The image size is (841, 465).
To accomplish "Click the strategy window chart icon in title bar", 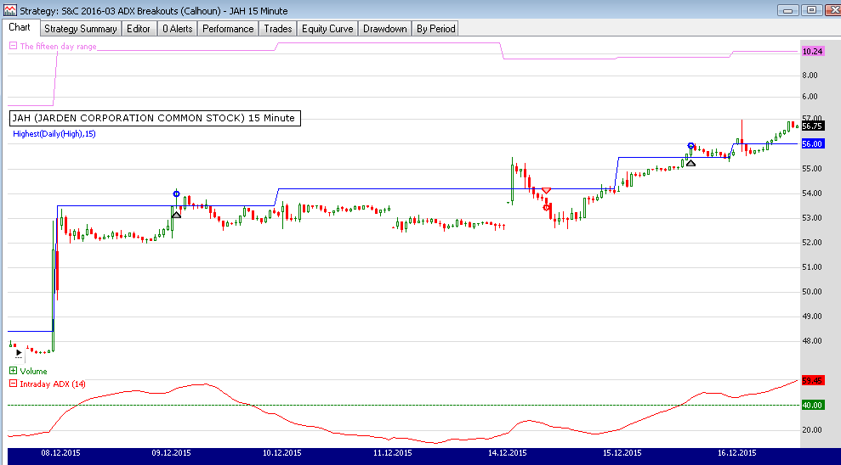I will (x=9, y=10).
